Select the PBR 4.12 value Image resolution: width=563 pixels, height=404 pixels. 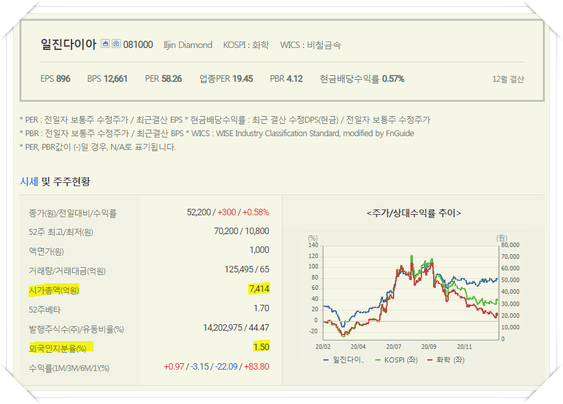[x=286, y=78]
